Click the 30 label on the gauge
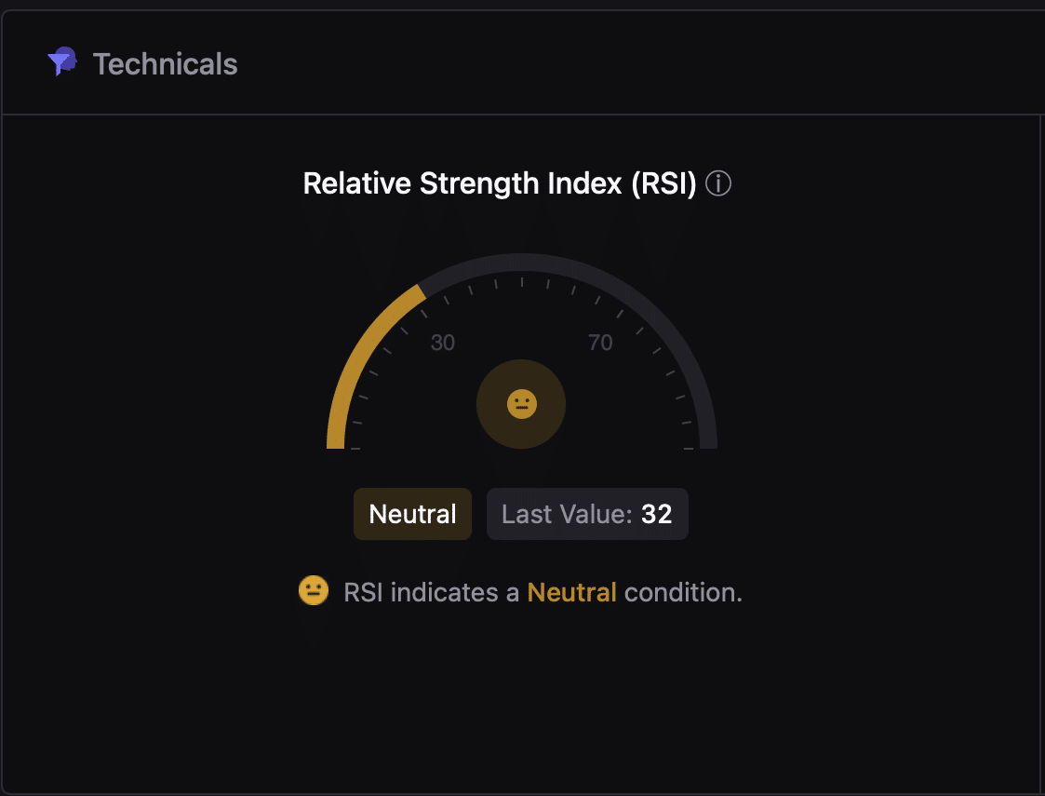 pos(443,343)
